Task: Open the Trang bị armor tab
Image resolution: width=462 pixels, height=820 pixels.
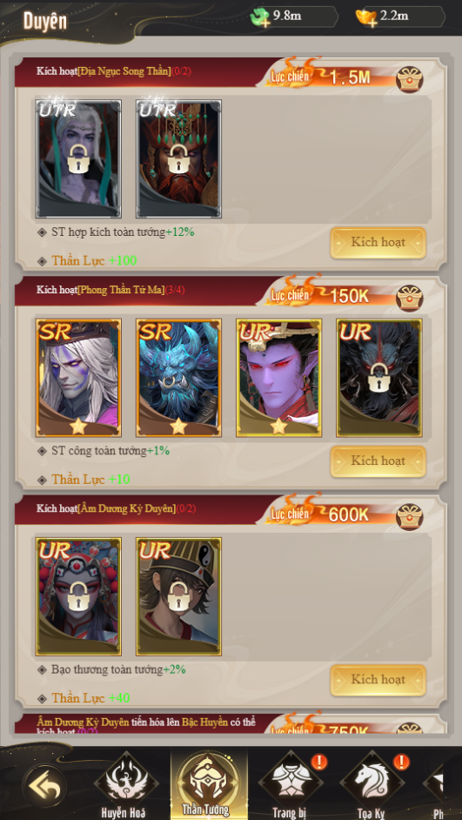Action: click(x=291, y=784)
